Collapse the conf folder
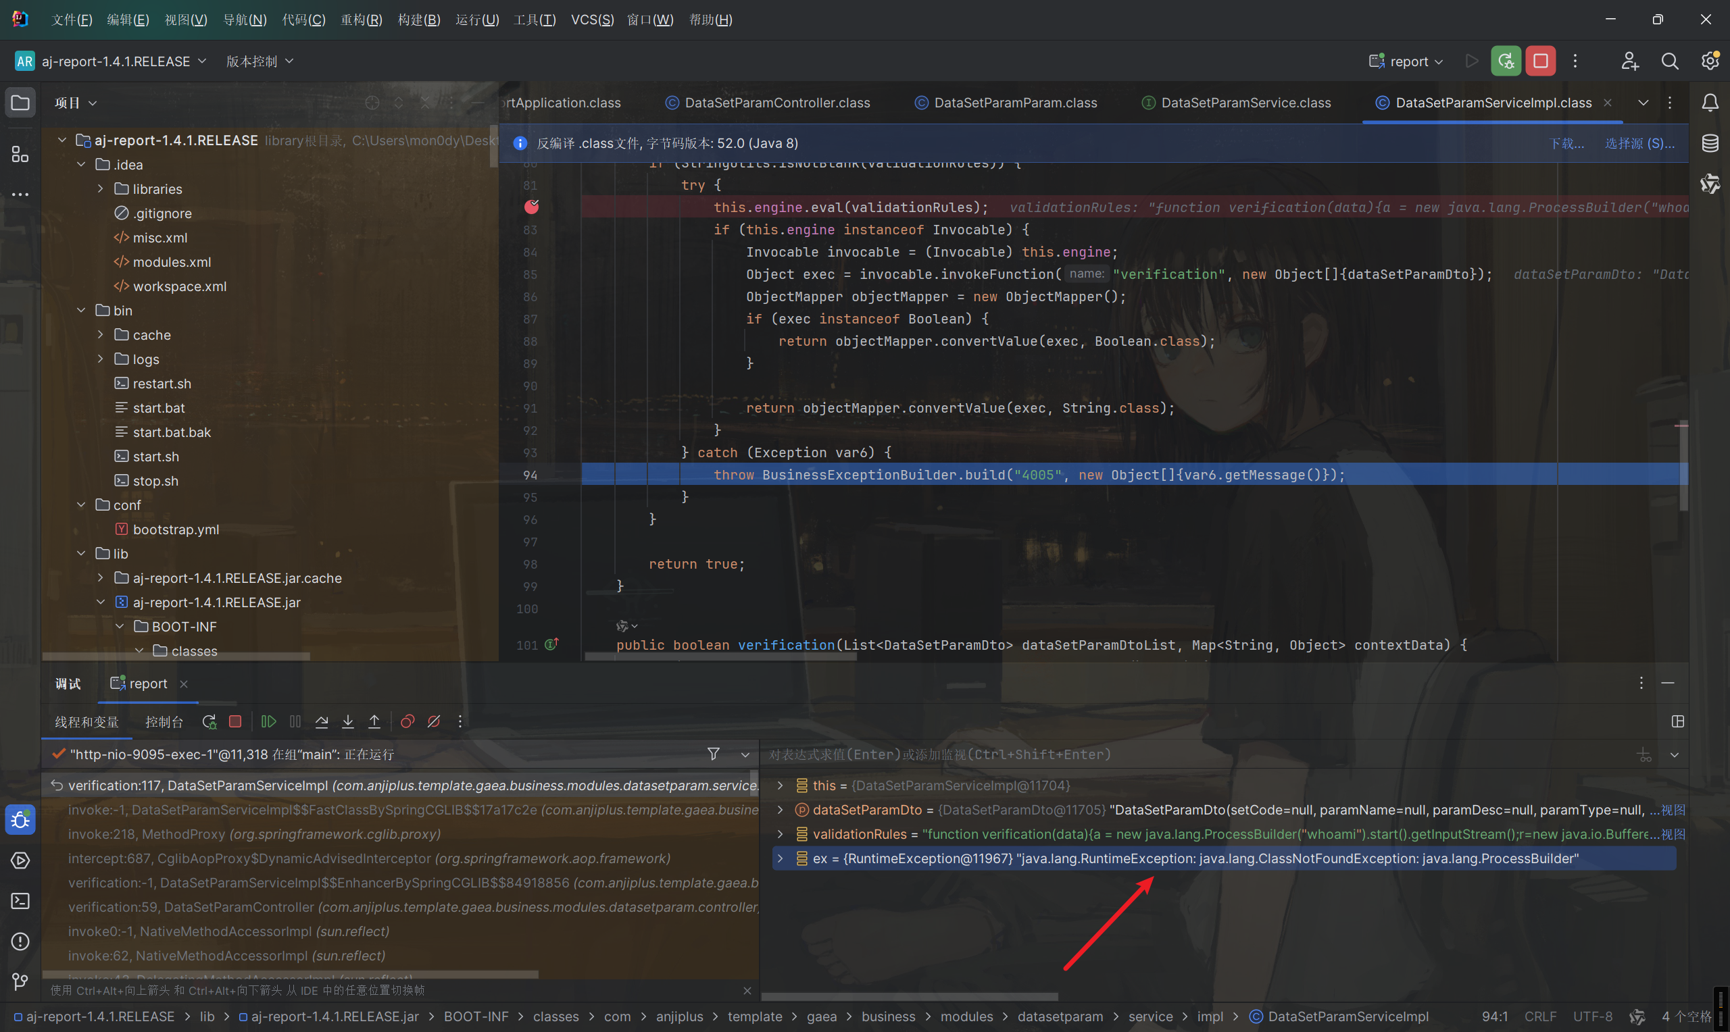 click(x=80, y=505)
